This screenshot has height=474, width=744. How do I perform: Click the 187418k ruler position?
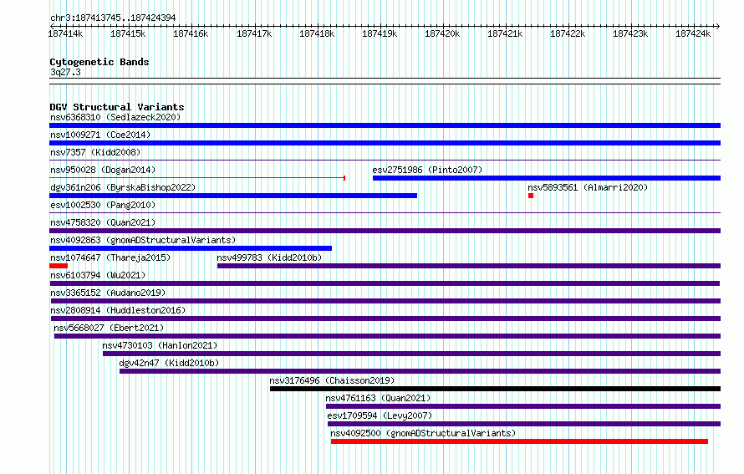pyautogui.click(x=317, y=33)
